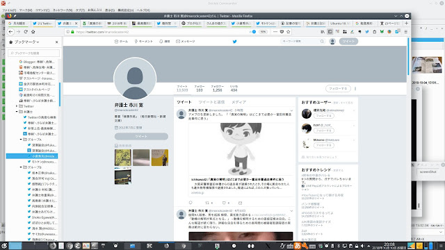Open the page actions three-dot menu in the address bar
Image resolution: width=445 pixels, height=250 pixels.
tap(275, 32)
